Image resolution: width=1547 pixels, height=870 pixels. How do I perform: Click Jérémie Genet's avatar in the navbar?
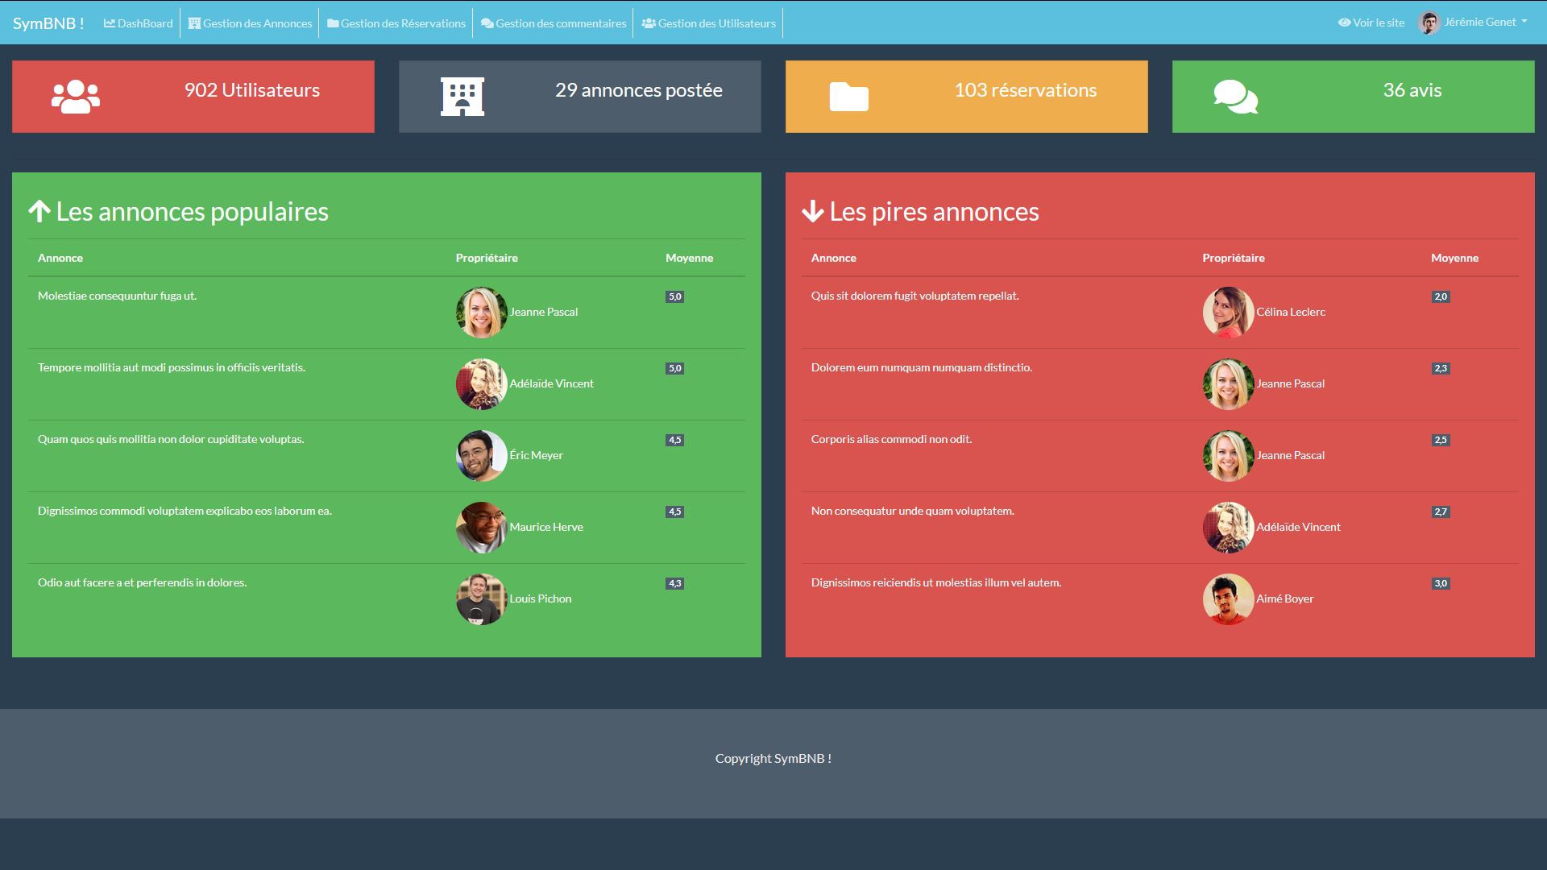(1429, 23)
